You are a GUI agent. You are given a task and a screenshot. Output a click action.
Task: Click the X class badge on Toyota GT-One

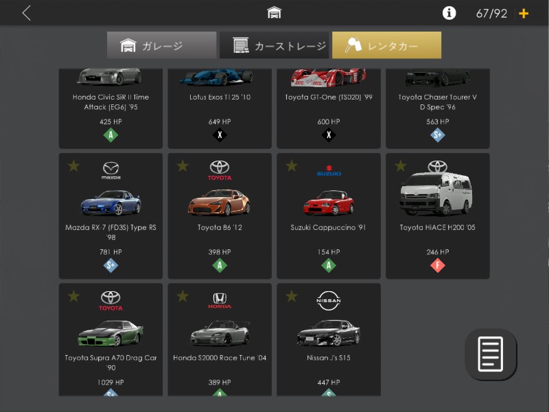point(329,135)
